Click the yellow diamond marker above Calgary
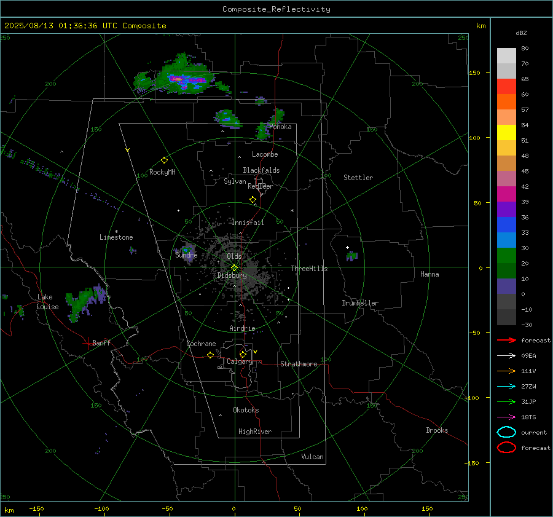 tap(243, 354)
